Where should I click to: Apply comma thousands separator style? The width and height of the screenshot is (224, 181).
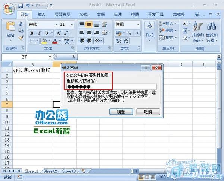137,33
